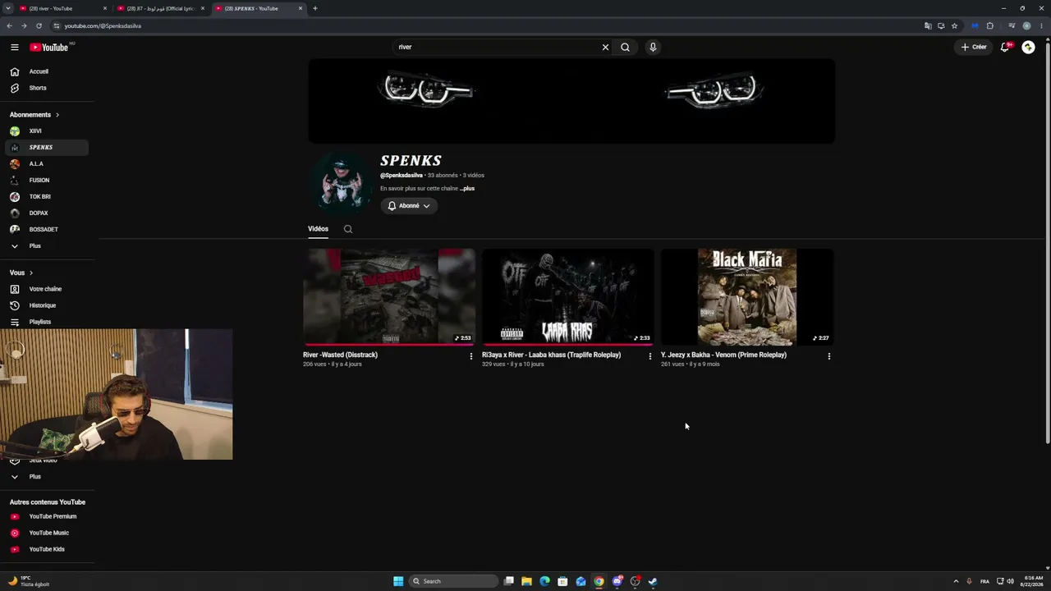The height and width of the screenshot is (591, 1051).
Task: Start voice search with microphone
Action: (653, 47)
